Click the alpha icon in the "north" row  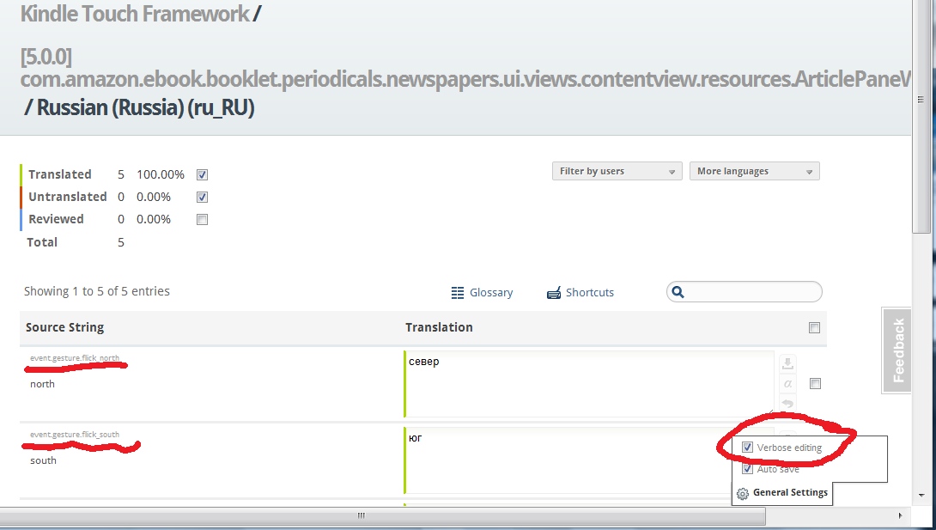click(x=787, y=384)
